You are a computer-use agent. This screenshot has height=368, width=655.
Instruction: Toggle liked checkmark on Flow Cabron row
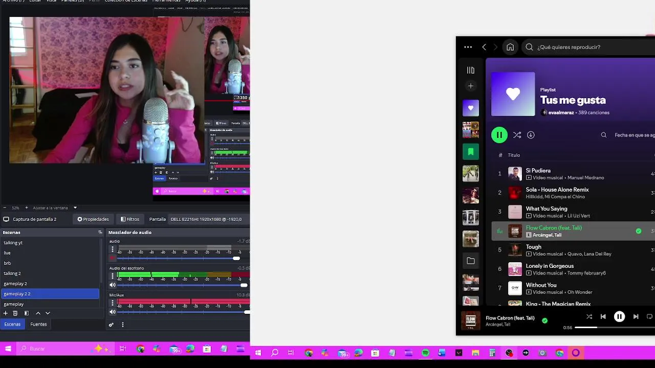point(639,231)
